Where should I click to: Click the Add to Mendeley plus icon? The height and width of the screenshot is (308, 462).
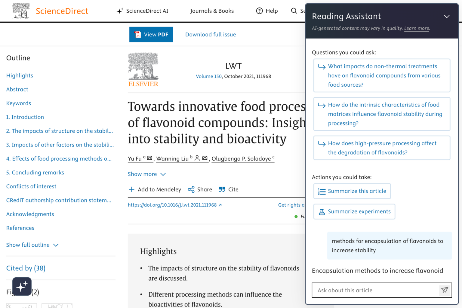131,189
